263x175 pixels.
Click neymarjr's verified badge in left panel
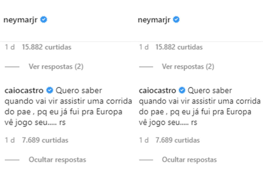[x=44, y=20]
